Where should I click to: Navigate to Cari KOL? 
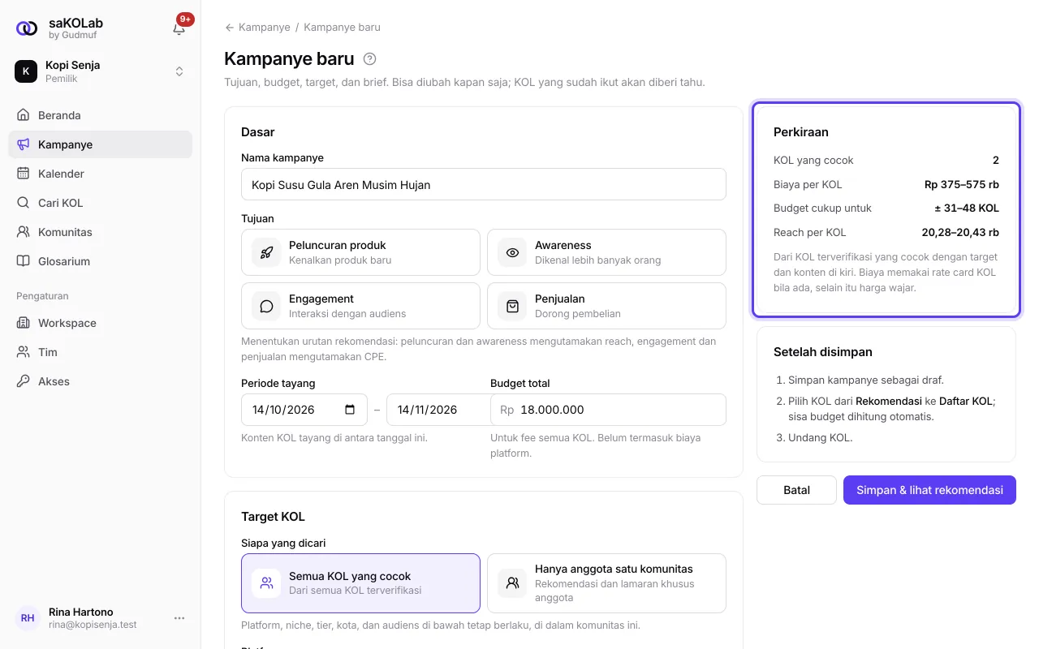pos(101,203)
